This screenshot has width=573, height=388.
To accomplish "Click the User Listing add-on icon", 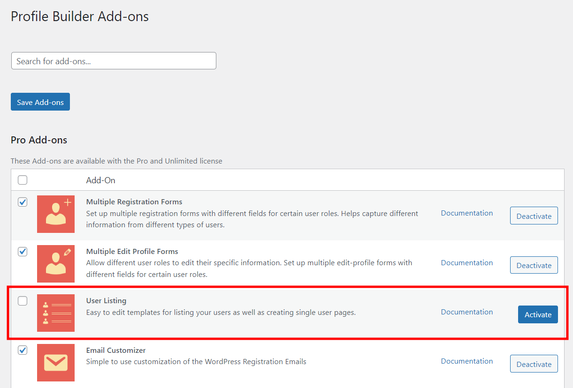I will pyautogui.click(x=56, y=313).
